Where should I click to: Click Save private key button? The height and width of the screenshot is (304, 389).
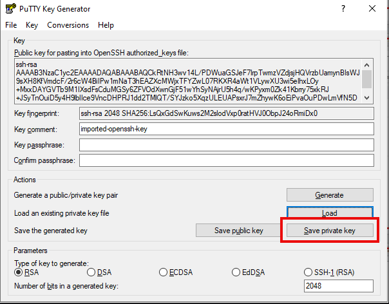click(330, 231)
